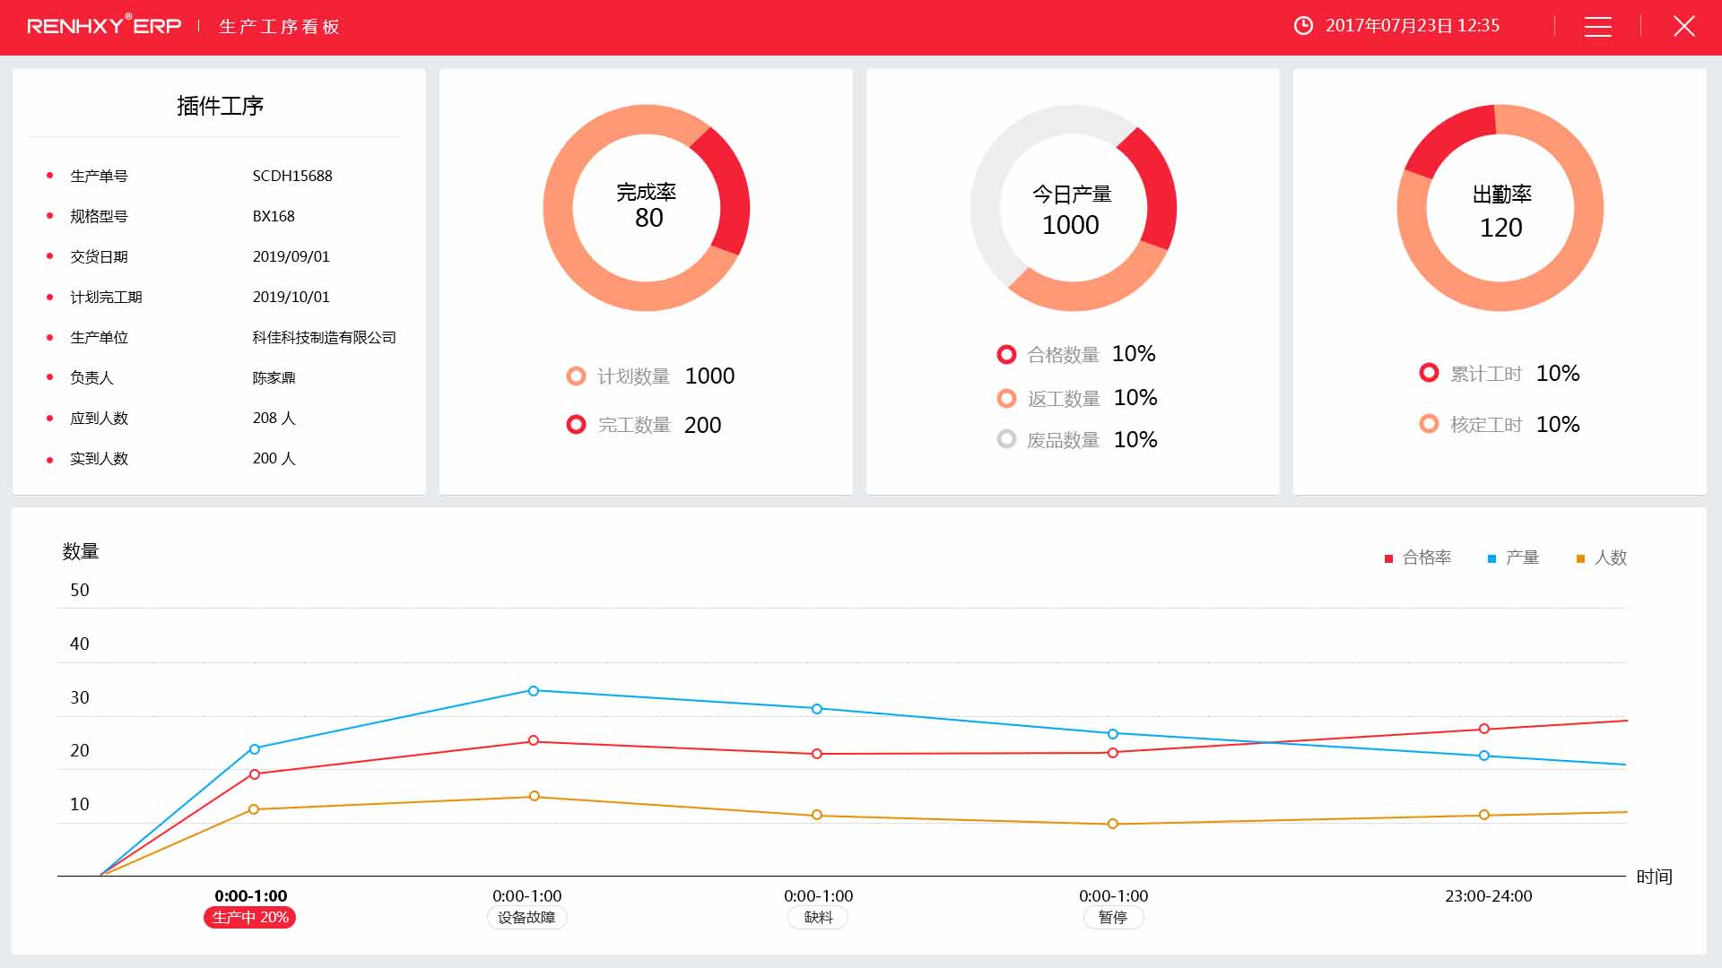Click the 核定工时 legend ring icon
Screen dimensions: 1722x968
pyautogui.click(x=1429, y=423)
